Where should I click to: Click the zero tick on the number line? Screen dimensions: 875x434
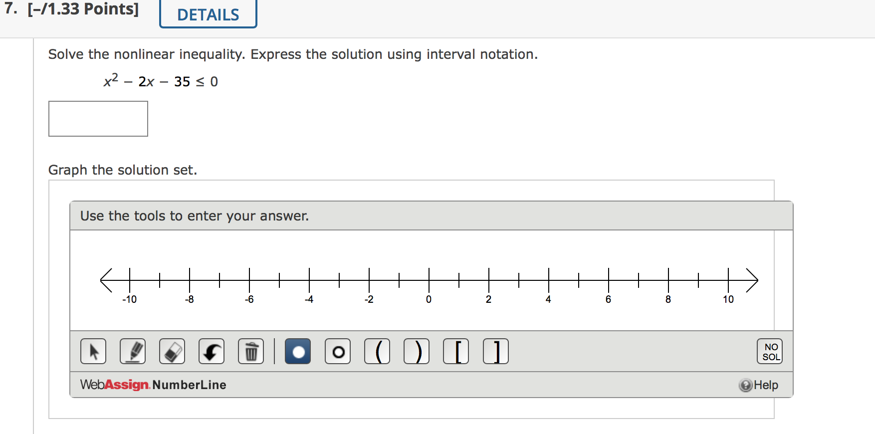point(429,280)
